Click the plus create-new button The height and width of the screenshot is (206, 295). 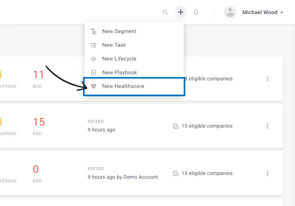[x=181, y=12]
